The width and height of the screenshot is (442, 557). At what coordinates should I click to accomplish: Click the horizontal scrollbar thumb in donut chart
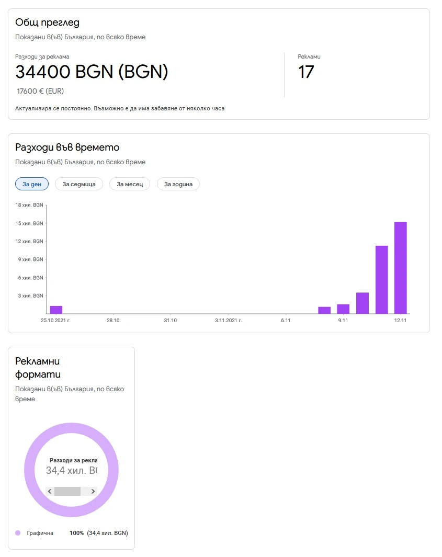pyautogui.click(x=67, y=491)
